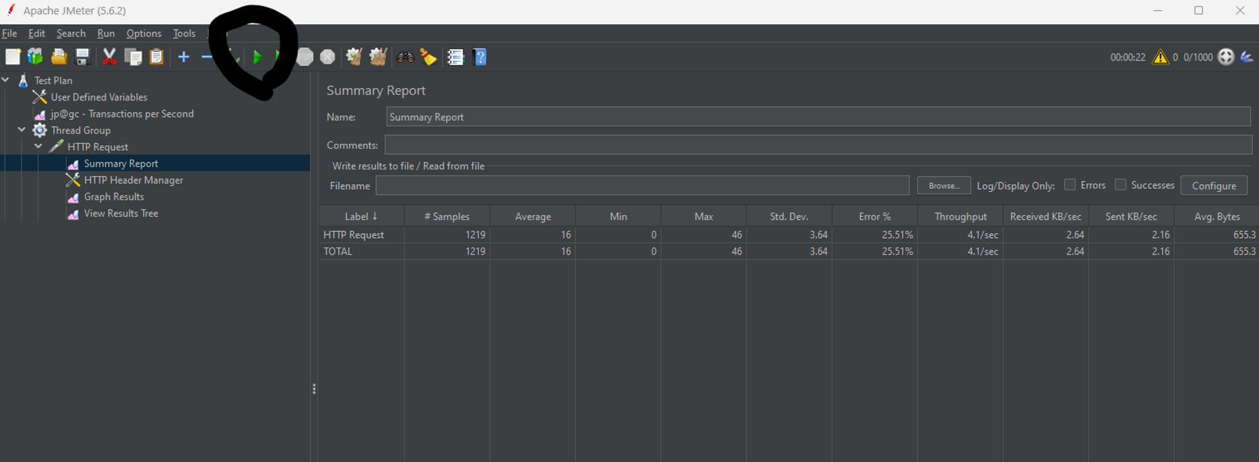Focus the Name input field
The height and width of the screenshot is (462, 1259).
point(818,117)
